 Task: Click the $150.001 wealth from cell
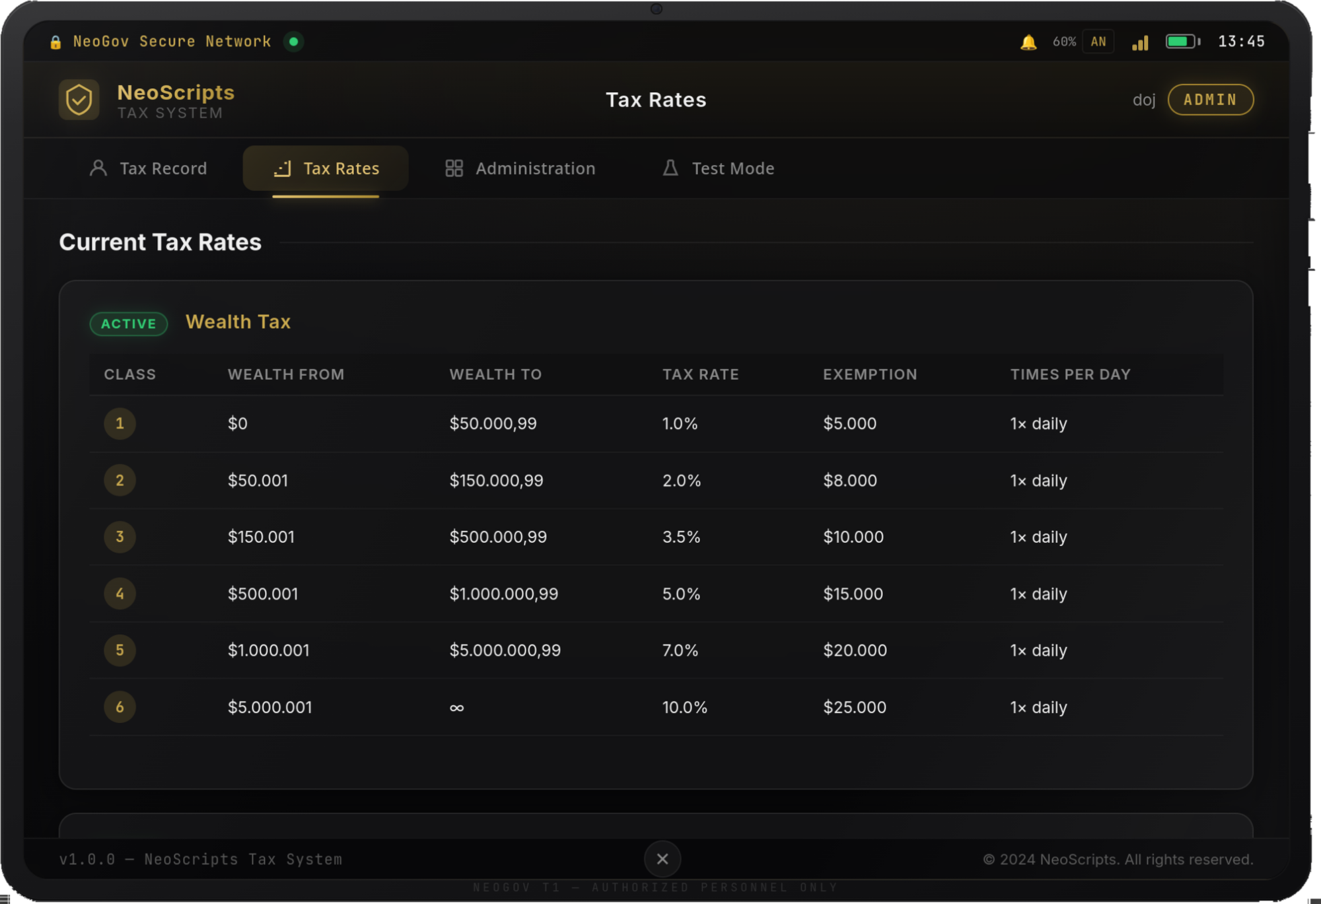pyautogui.click(x=261, y=536)
